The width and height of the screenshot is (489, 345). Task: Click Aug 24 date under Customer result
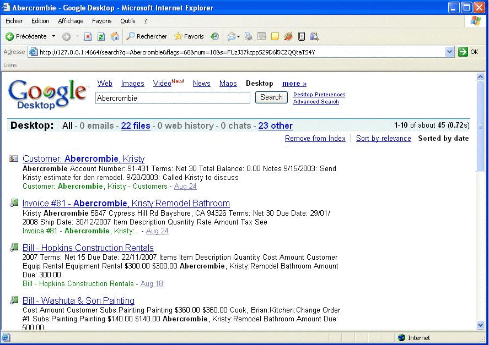(185, 186)
